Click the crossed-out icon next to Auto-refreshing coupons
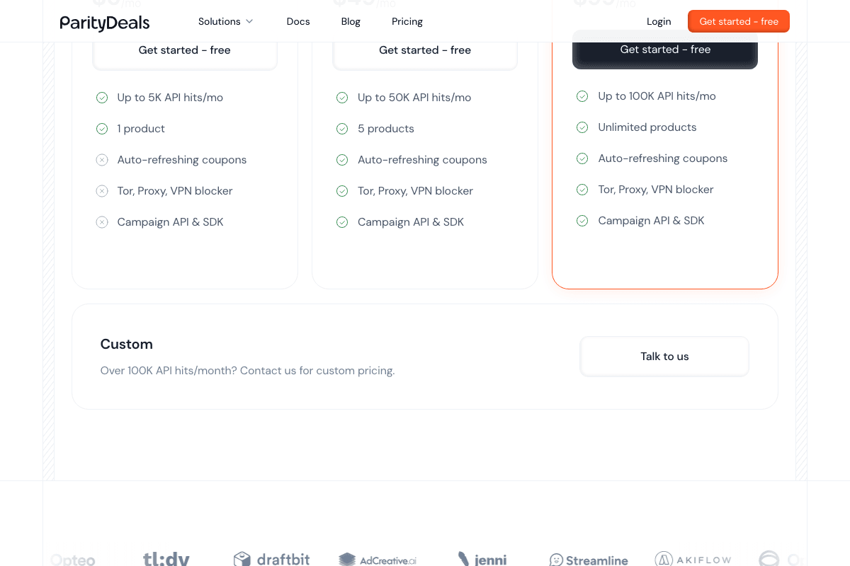Screen dimensions: 850x566 102,159
